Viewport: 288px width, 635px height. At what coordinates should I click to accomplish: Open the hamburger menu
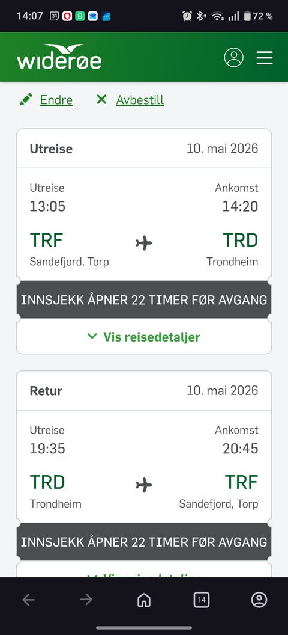(x=265, y=58)
